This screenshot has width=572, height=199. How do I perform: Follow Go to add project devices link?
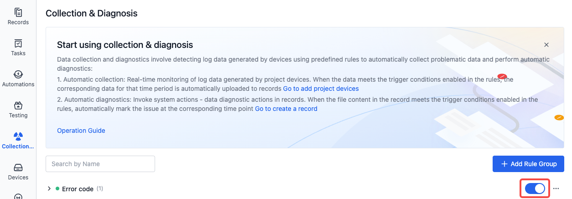(321, 89)
